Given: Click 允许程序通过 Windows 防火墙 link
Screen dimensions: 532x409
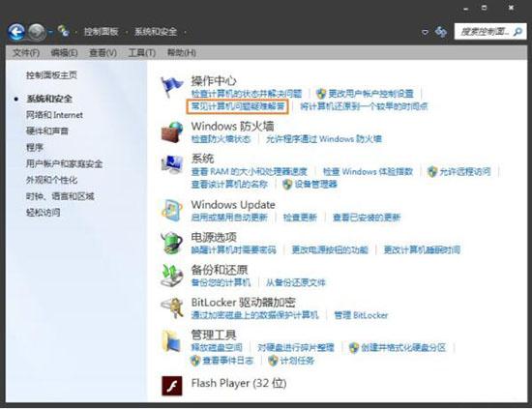Looking at the screenshot, I should pyautogui.click(x=324, y=139).
